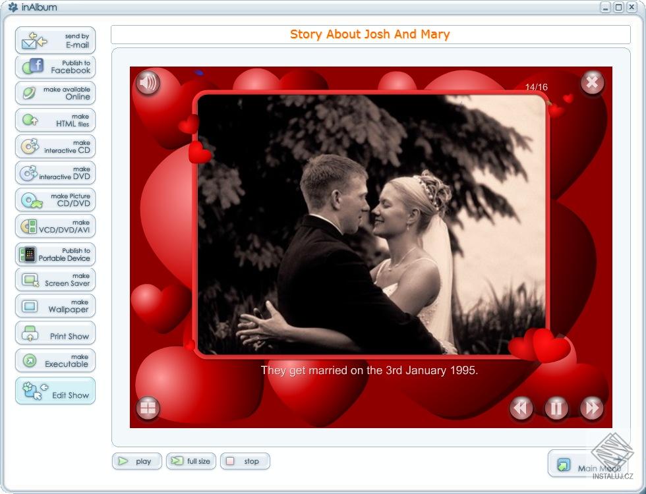The width and height of the screenshot is (646, 494).
Task: Make interactive DVD
Action: pyautogui.click(x=55, y=173)
